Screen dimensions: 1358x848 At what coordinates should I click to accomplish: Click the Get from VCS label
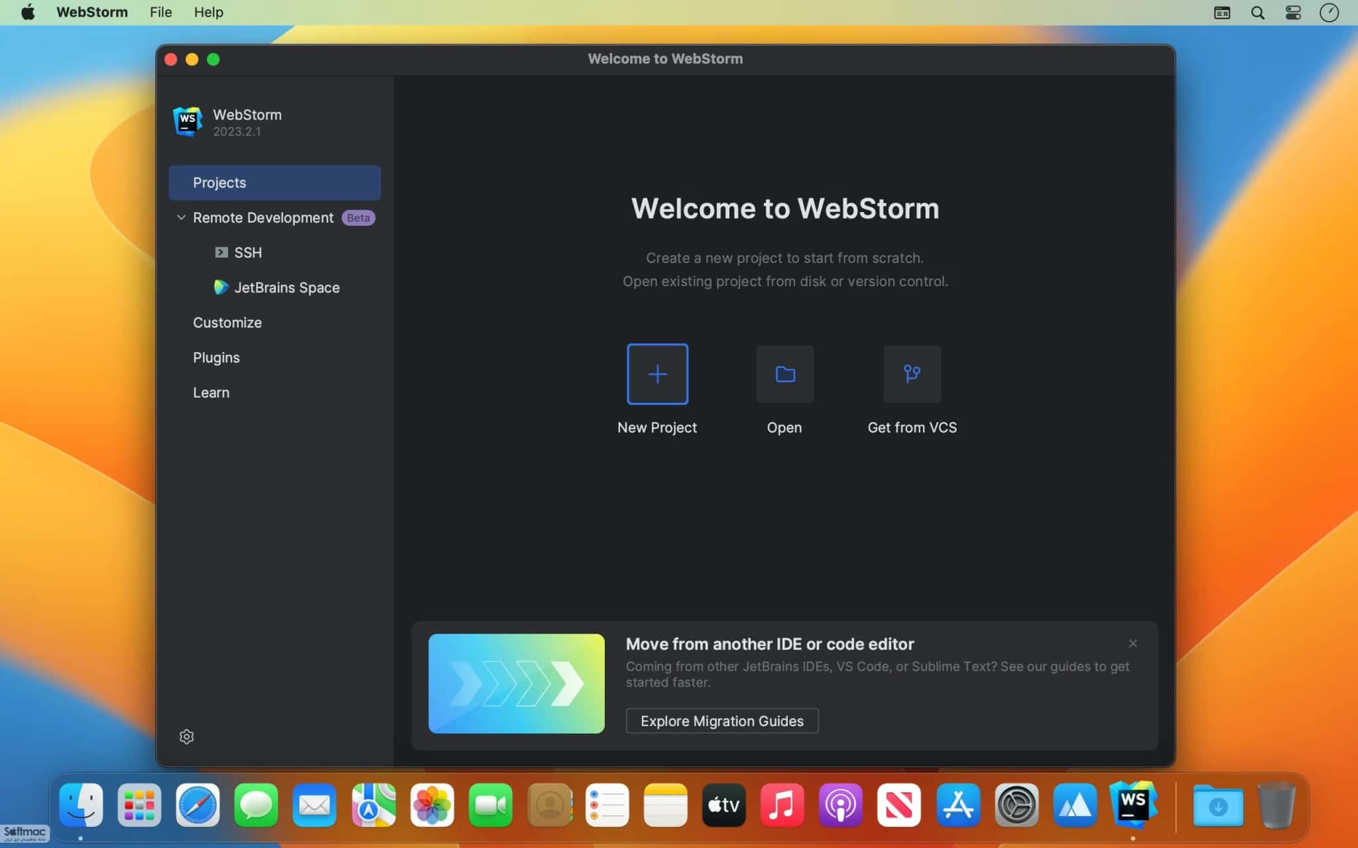tap(912, 427)
